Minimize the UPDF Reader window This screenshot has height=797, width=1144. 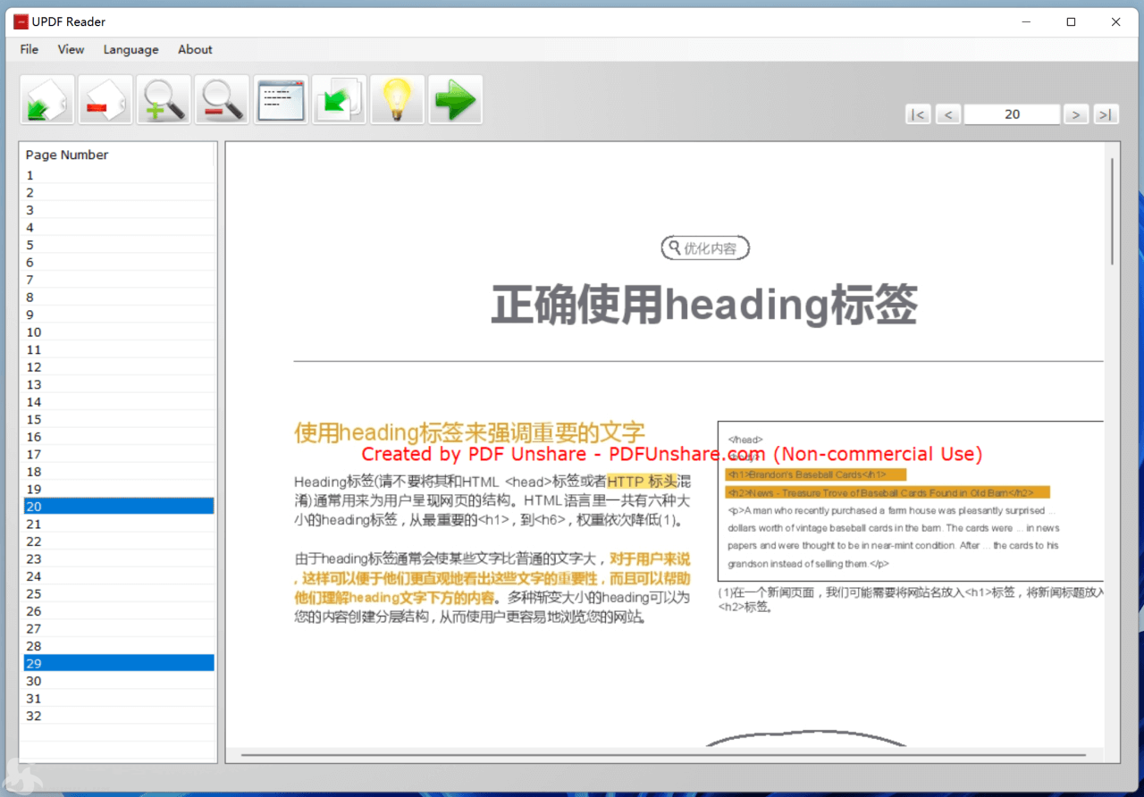(x=1025, y=21)
